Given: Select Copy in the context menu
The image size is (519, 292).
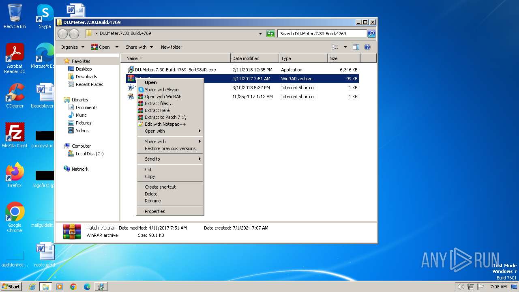Looking at the screenshot, I should [x=170, y=176].
